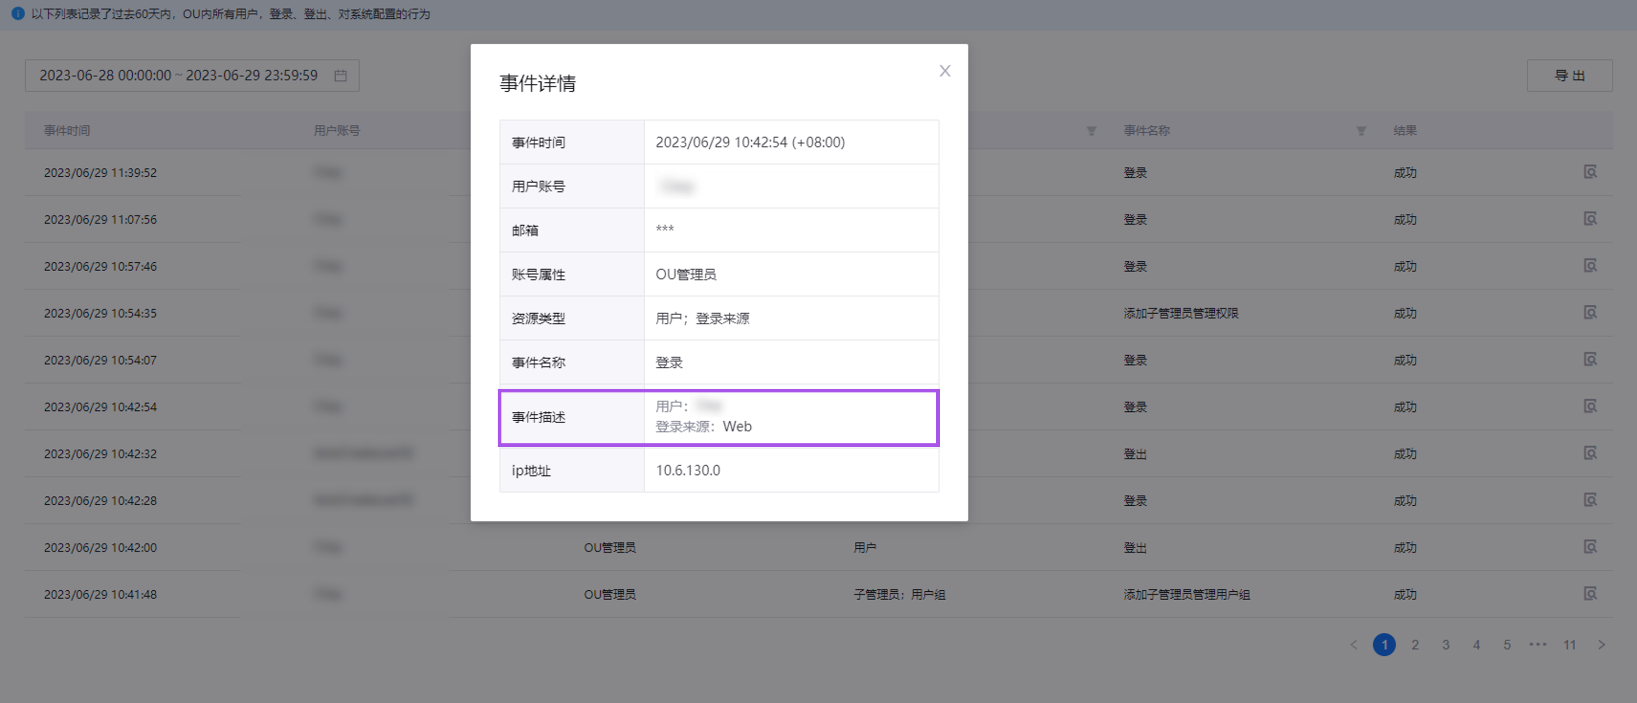Go to page 3
This screenshot has height=703, width=1637.
[1446, 645]
